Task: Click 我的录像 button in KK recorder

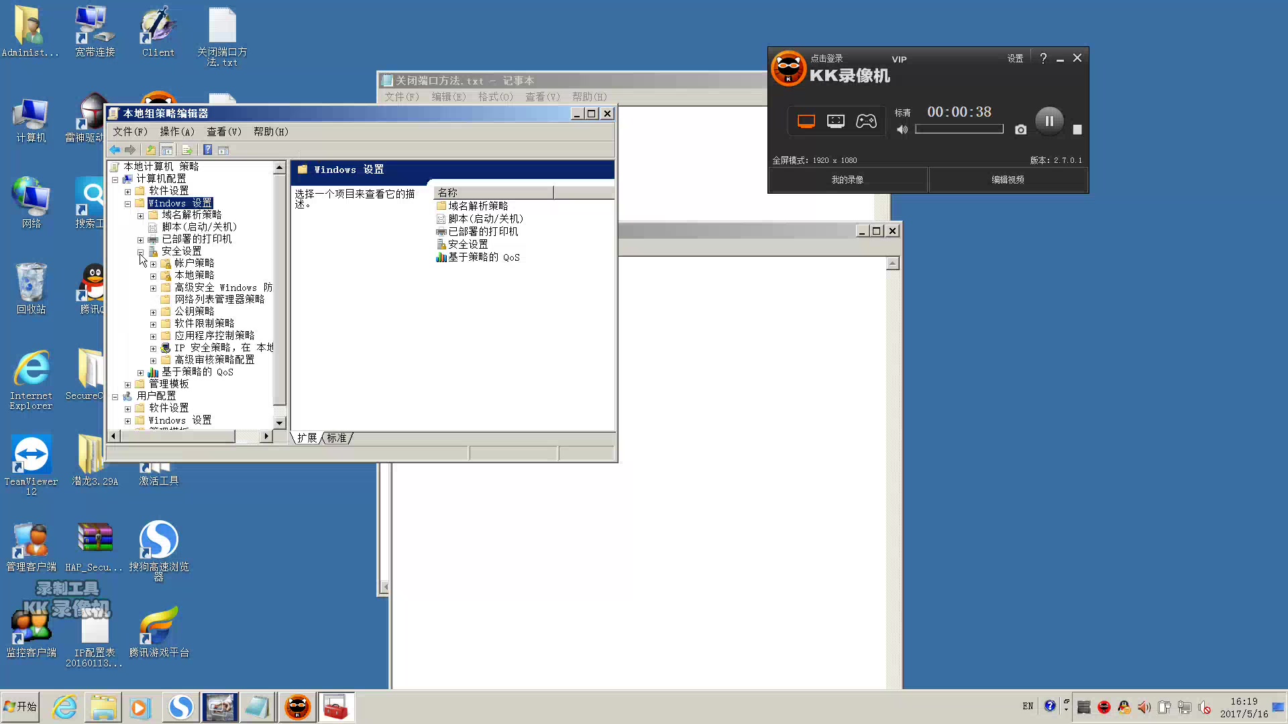Action: coord(847,180)
